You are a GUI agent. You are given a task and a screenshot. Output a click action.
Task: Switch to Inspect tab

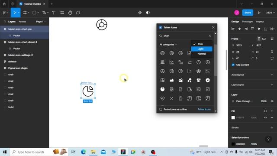[x=260, y=22]
